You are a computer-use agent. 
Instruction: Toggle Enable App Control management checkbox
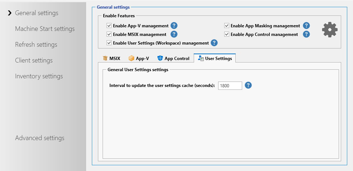click(x=227, y=34)
